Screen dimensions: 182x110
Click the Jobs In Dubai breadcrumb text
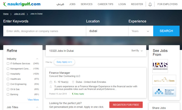(36, 14)
